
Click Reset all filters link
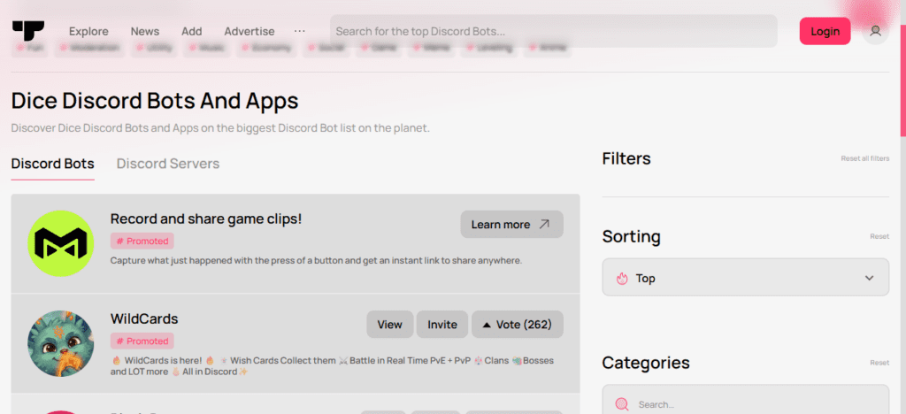point(865,158)
